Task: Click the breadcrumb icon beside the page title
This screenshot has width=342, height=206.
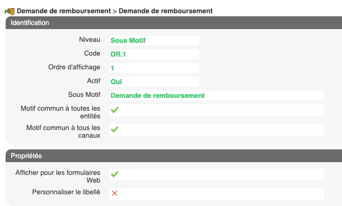Action: tap(9, 11)
